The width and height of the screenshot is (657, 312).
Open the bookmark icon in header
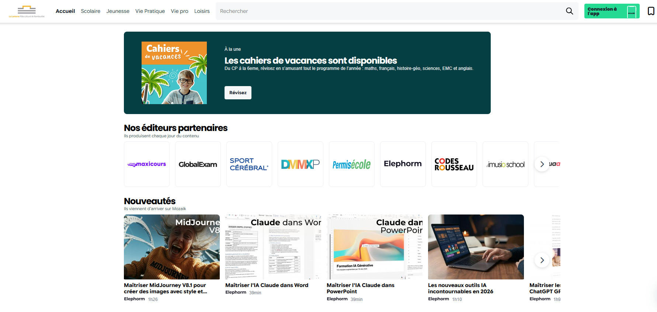[651, 11]
